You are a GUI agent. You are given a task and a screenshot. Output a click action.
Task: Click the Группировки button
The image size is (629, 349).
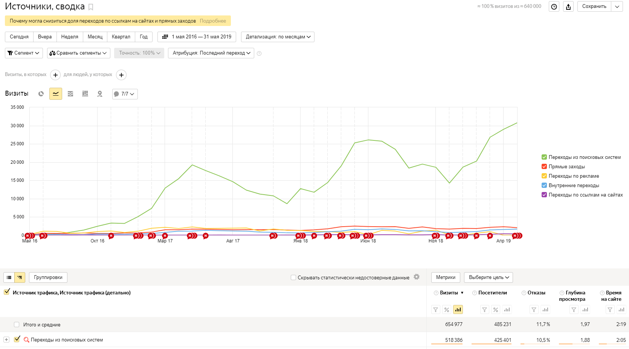[48, 277]
